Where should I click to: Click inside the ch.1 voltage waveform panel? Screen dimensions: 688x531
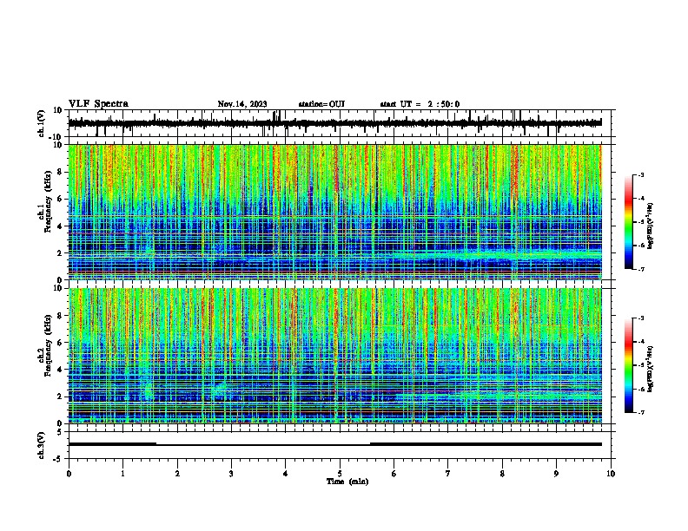pyautogui.click(x=341, y=123)
